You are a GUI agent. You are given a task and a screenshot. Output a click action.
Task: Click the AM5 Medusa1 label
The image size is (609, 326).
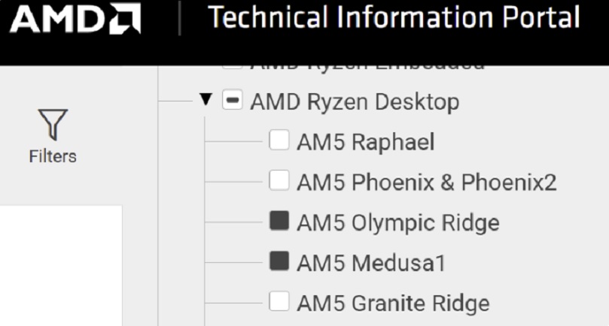click(x=371, y=263)
